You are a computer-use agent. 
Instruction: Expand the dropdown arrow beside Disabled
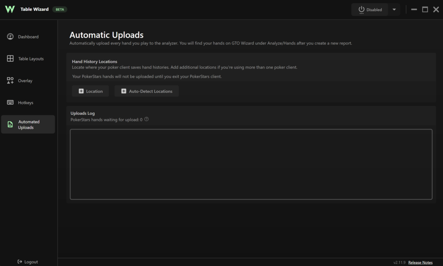(x=394, y=9)
